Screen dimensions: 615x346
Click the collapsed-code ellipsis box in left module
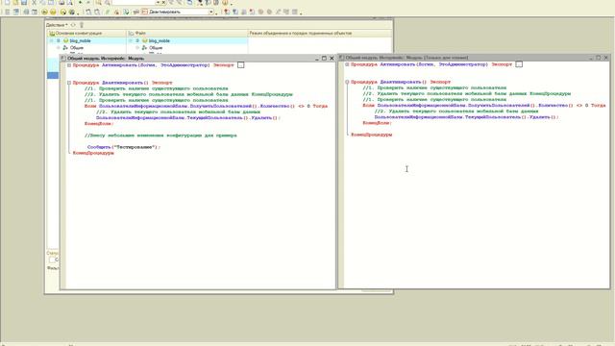pyautogui.click(x=241, y=65)
